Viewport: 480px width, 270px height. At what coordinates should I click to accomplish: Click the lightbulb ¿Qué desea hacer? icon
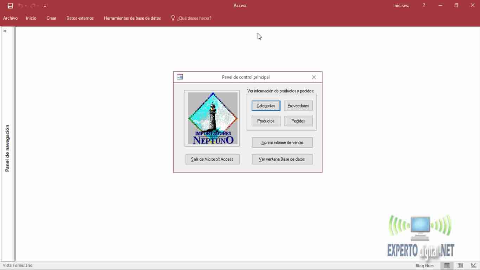(x=173, y=18)
